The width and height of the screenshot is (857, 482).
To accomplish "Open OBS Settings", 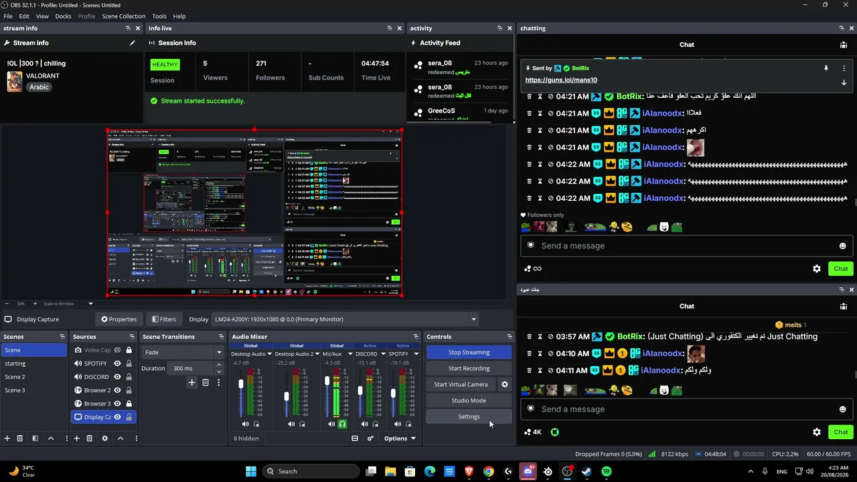I will pos(469,416).
